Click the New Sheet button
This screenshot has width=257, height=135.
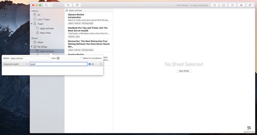(184, 71)
